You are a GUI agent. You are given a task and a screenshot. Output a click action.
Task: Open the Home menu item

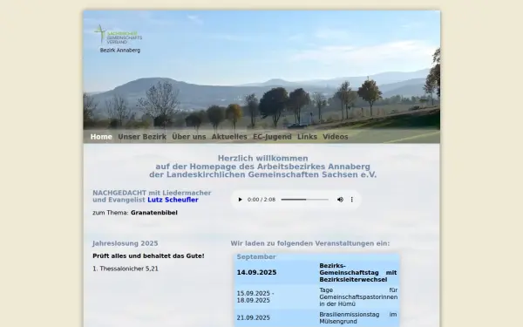[101, 137]
